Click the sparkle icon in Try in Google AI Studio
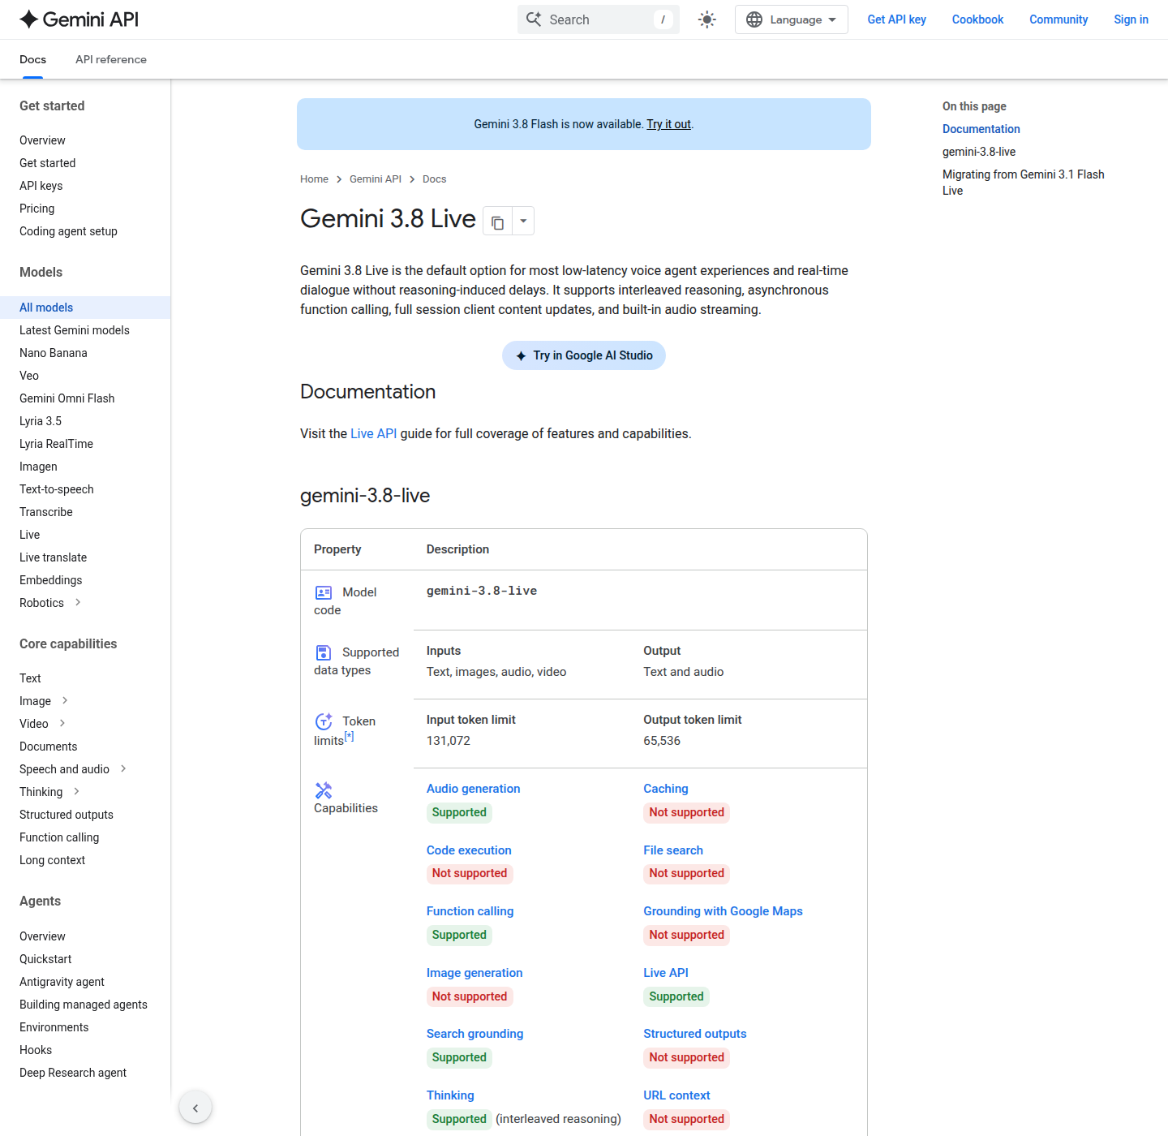 click(x=521, y=355)
